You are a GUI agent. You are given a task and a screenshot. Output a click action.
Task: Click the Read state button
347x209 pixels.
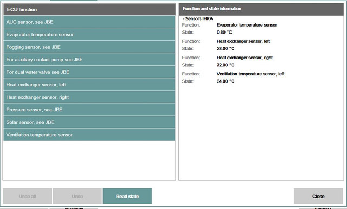click(x=127, y=196)
